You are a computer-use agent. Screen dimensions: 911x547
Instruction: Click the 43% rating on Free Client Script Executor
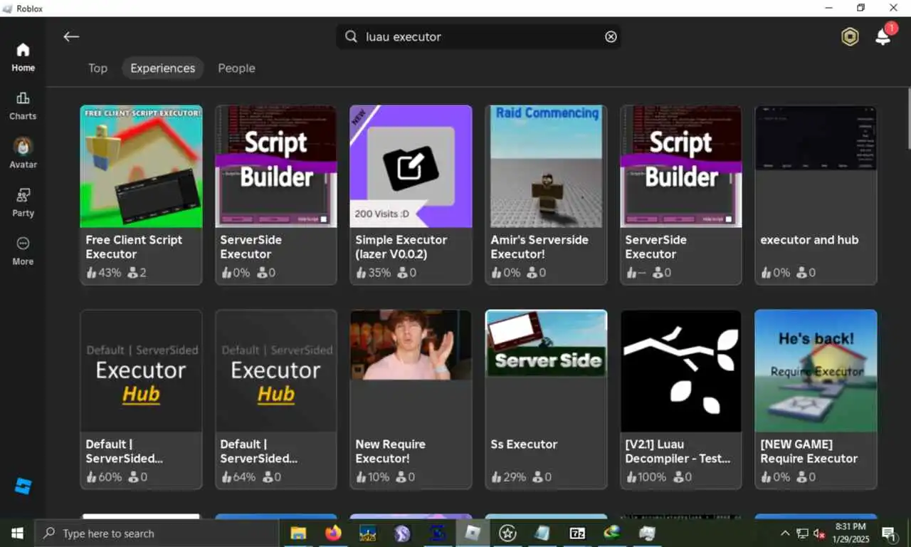pos(104,272)
